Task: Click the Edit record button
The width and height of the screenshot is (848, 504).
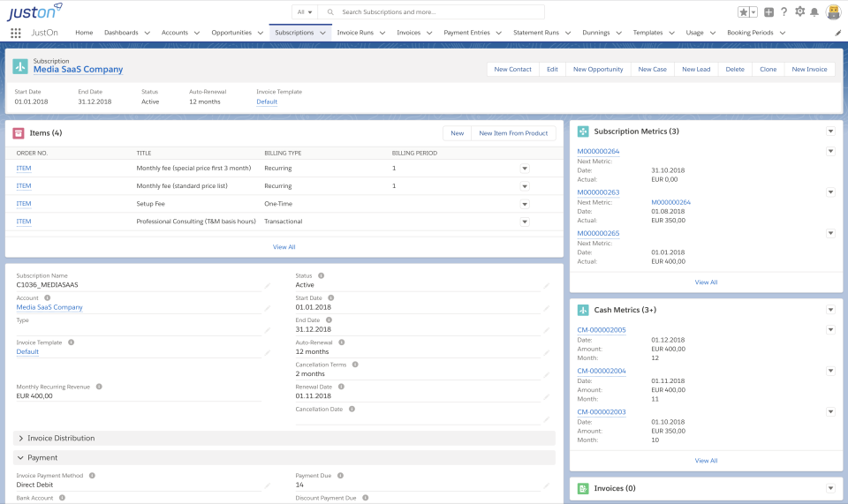Action: pyautogui.click(x=552, y=69)
